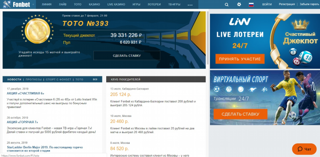Image resolution: width=320 pixels, height=157 pixels.
Task: Click the Забыли пароль link
Action: 309,4
